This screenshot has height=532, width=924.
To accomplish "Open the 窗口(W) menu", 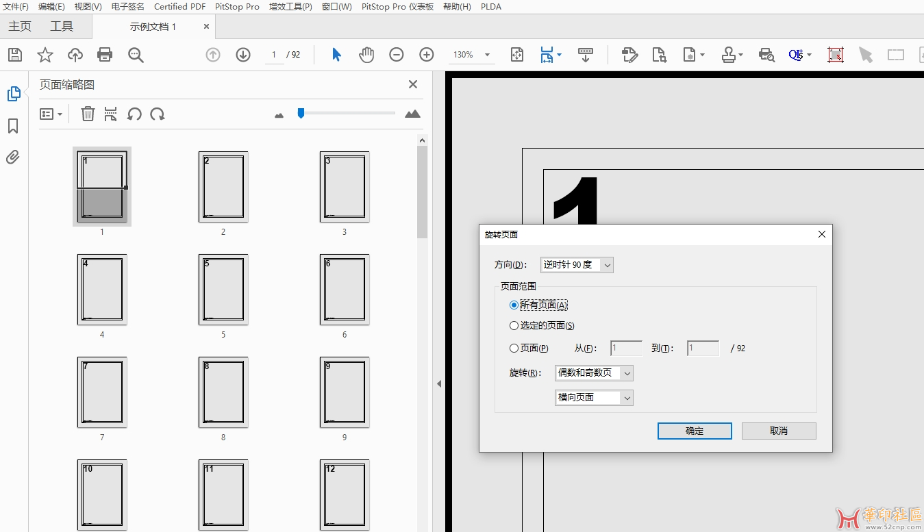I will [x=337, y=7].
